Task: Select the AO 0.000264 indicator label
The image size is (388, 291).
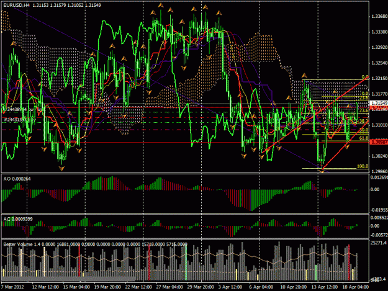Action: 17,179
